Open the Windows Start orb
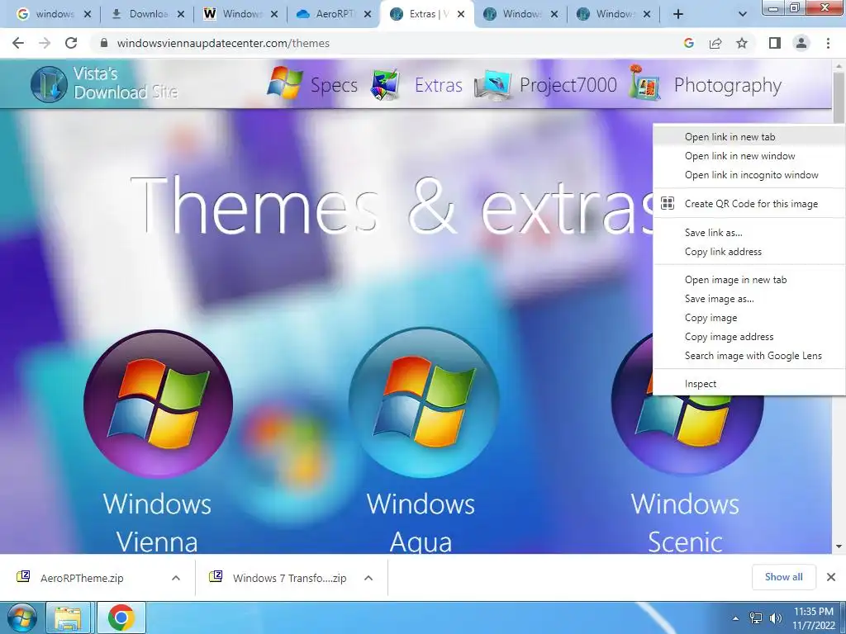 (x=21, y=617)
